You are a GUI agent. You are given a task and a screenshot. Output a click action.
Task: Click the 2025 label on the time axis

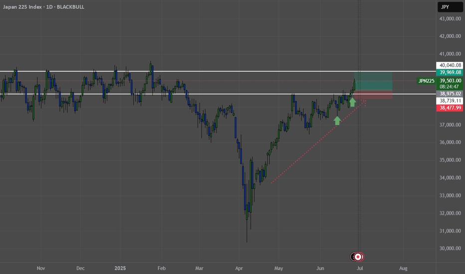[120, 269]
